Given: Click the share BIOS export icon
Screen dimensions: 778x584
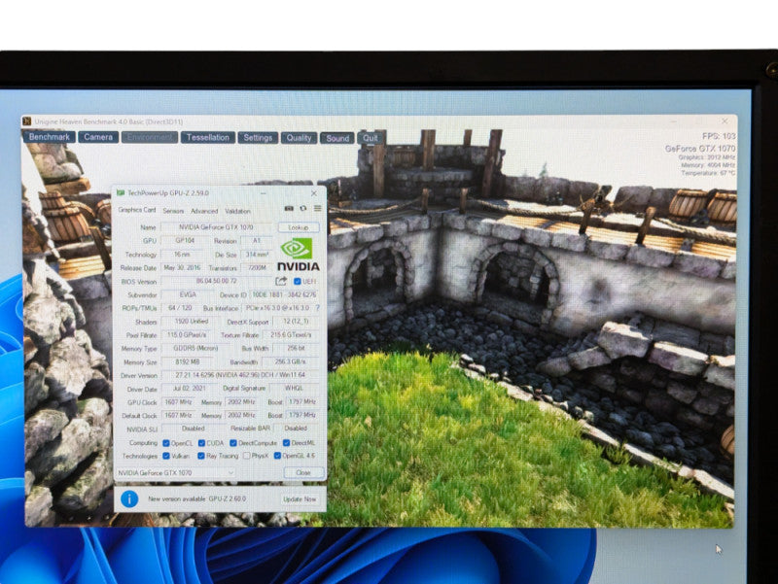Looking at the screenshot, I should pos(281,281).
